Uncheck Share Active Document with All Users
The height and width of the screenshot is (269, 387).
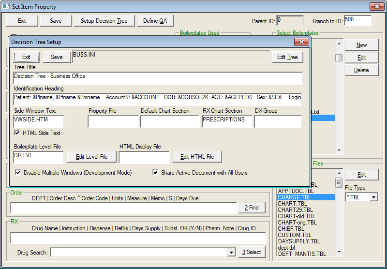156,172
